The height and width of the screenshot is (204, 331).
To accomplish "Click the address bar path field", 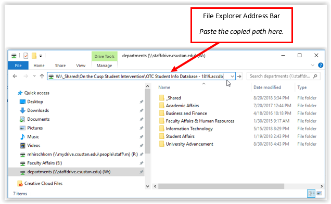I will 141,76.
